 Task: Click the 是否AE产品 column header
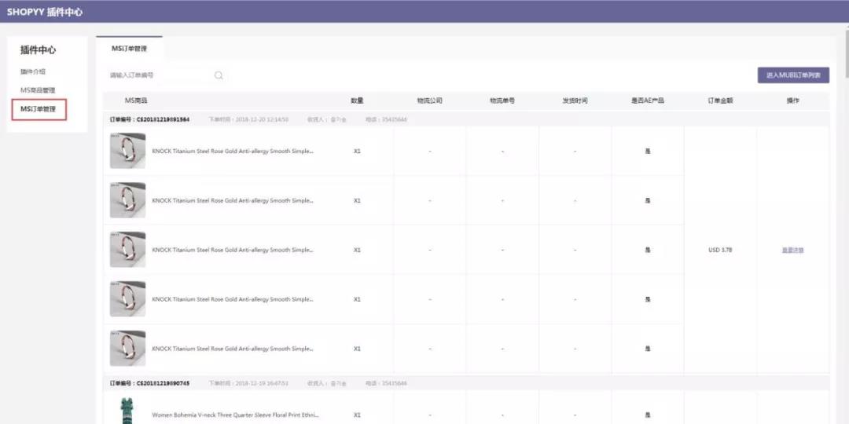tap(648, 101)
